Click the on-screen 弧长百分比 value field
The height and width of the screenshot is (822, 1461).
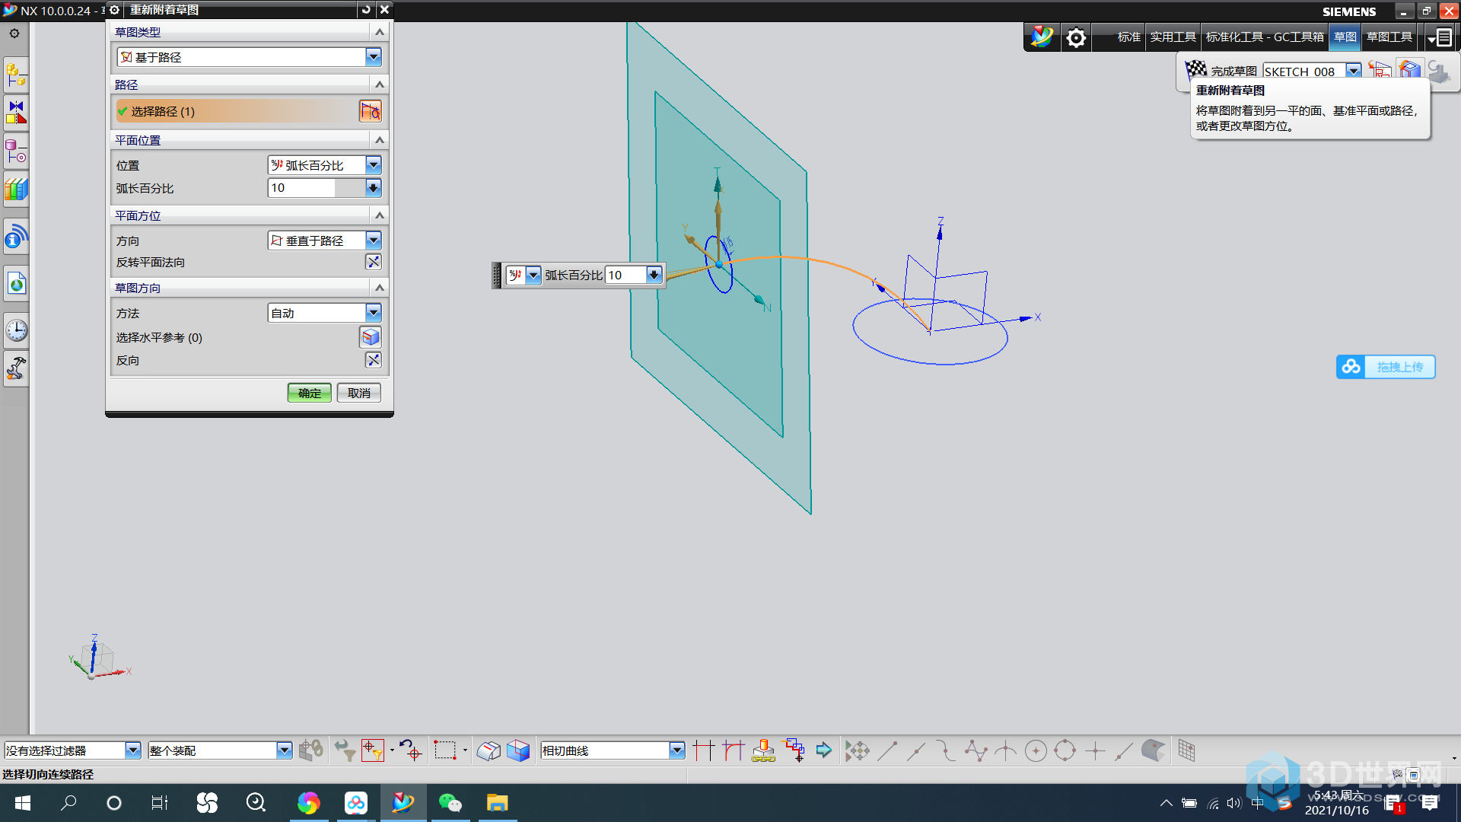(625, 275)
